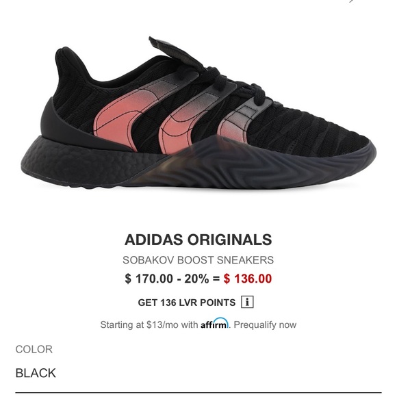The height and width of the screenshot is (397, 397).
Task: Click the 20% discount label
Action: 196,279
